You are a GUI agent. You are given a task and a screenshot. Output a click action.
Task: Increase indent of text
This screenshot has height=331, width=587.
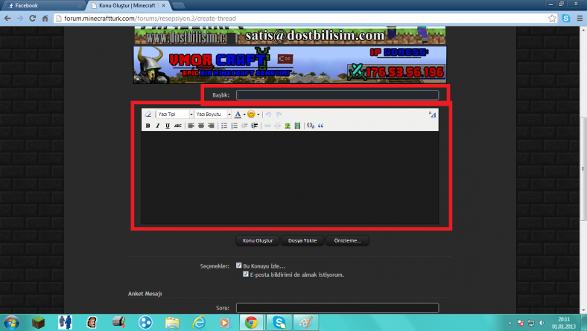[255, 126]
